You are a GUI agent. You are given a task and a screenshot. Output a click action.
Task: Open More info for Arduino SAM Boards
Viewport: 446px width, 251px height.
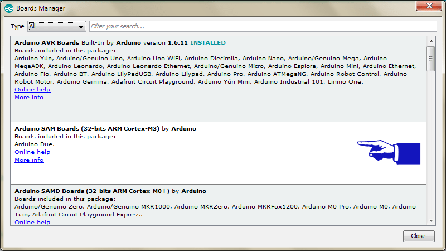pyautogui.click(x=29, y=160)
